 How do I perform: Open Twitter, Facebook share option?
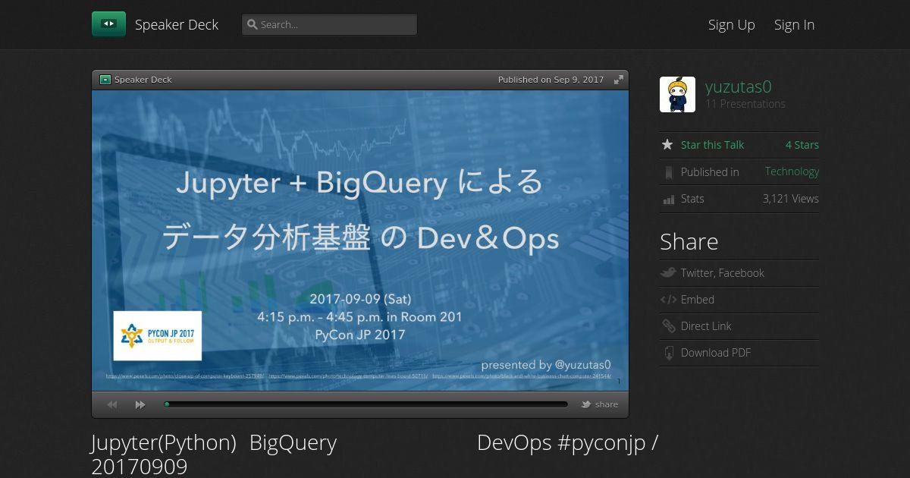722,273
